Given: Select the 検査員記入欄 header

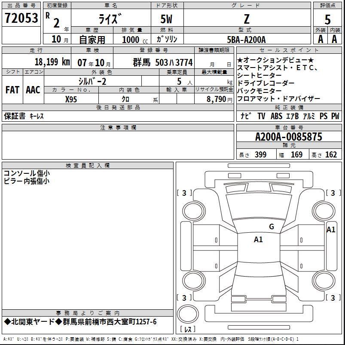Looking at the screenshot, I should [88, 166].
